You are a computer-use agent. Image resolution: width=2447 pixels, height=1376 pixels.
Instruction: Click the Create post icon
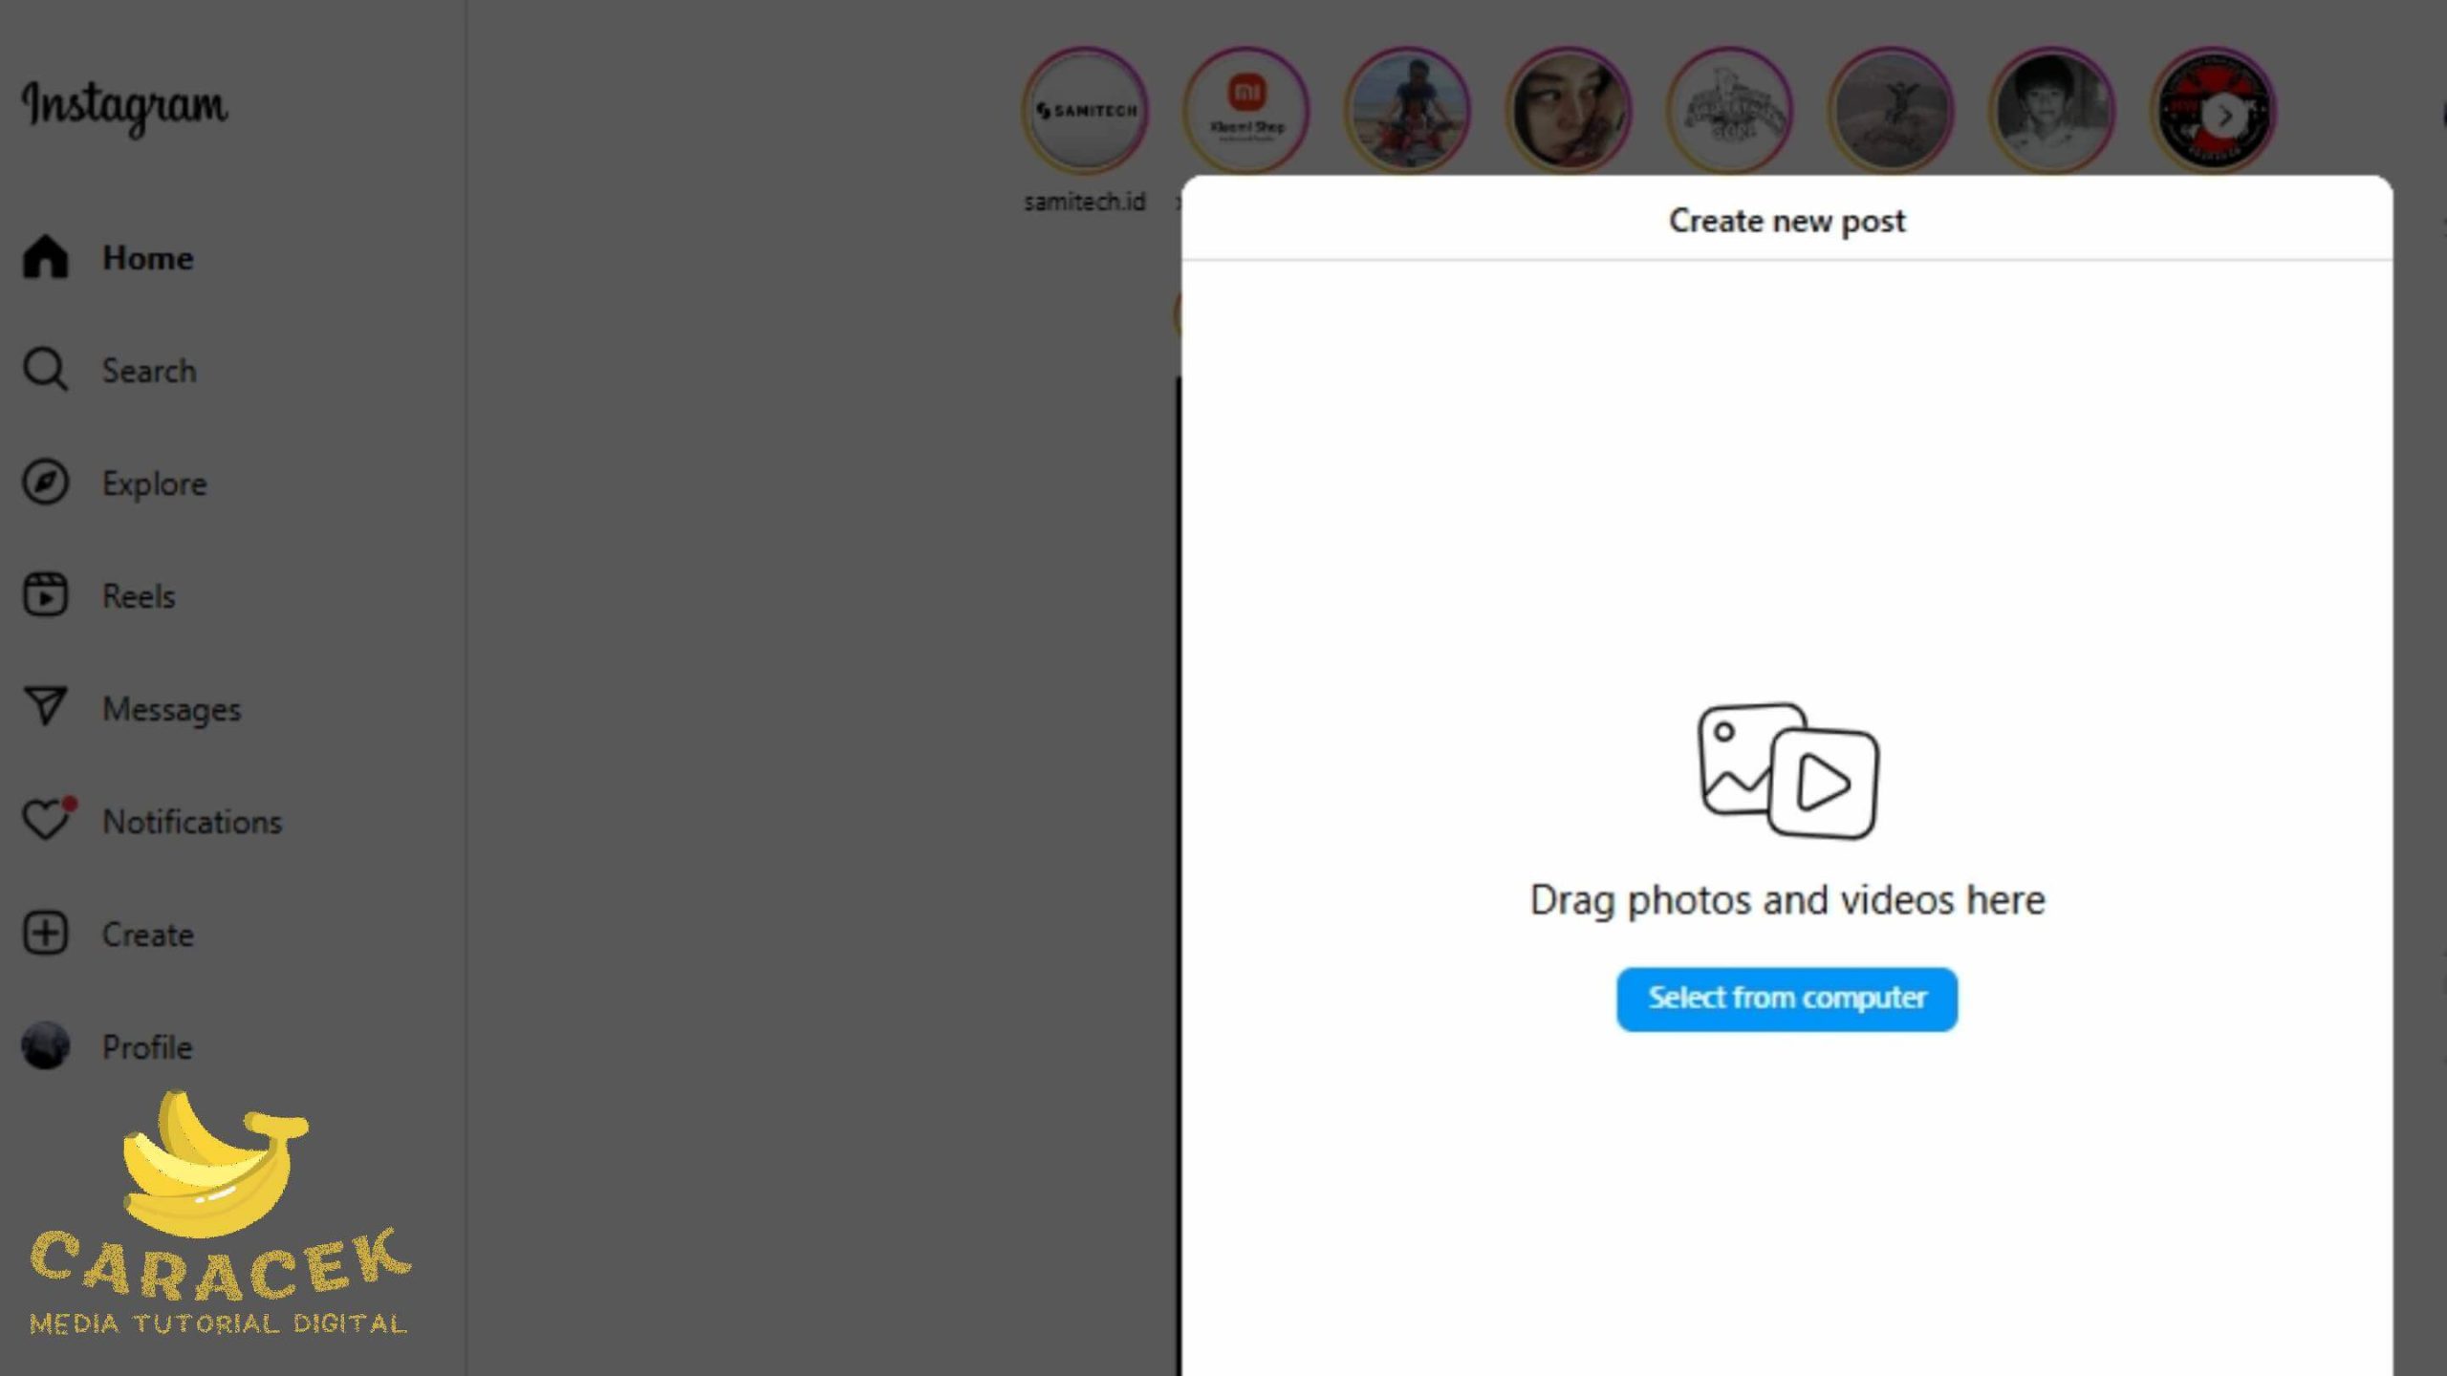click(45, 933)
